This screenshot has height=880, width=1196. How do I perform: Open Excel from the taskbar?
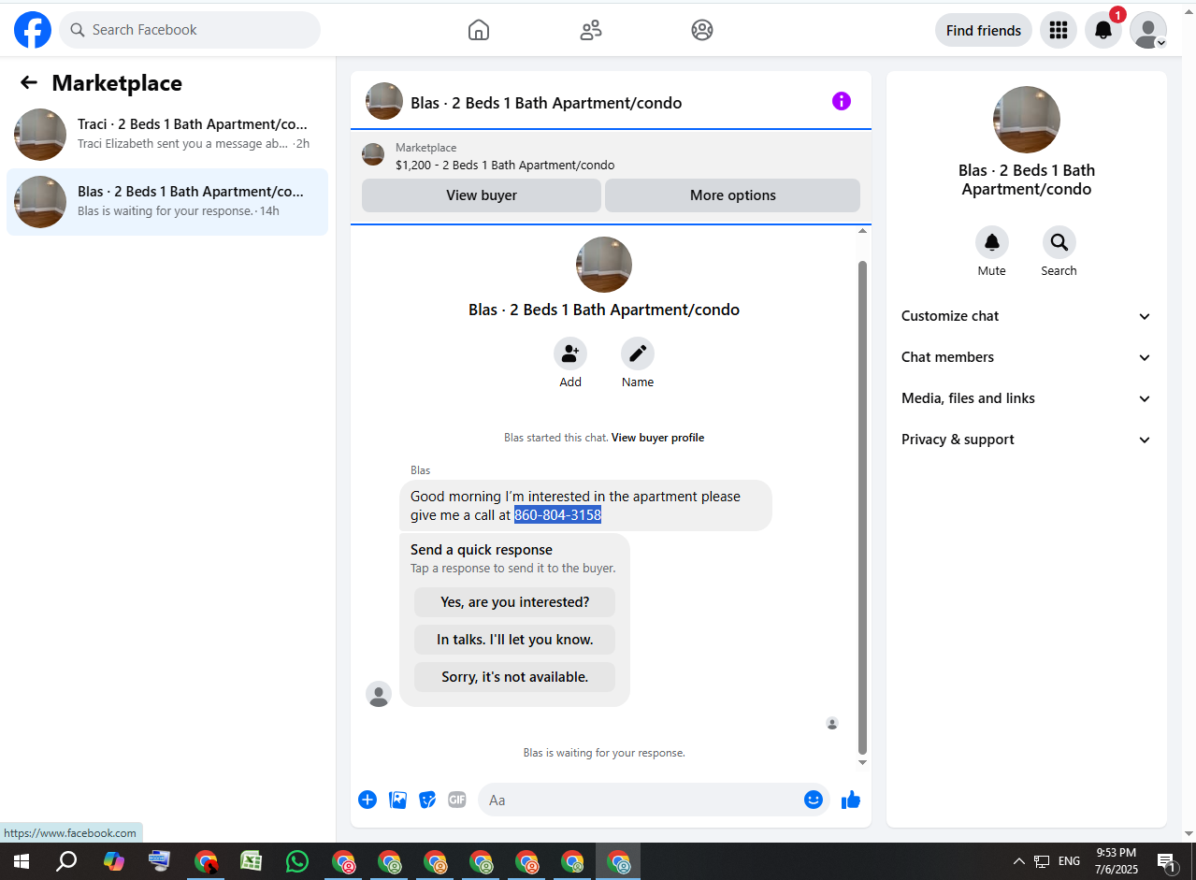pos(252,861)
